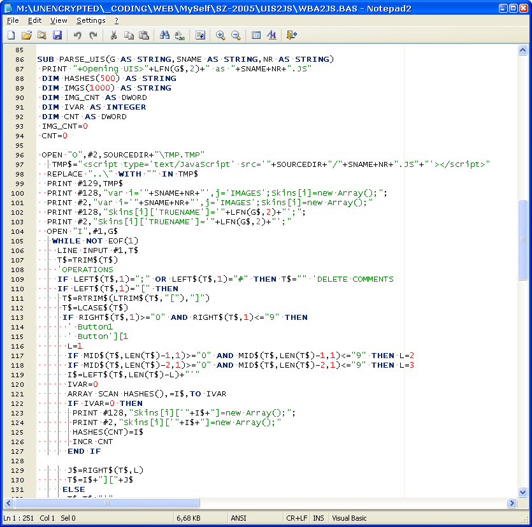The image size is (532, 527).
Task: Maximize the Notepad2 window
Action: (514, 8)
